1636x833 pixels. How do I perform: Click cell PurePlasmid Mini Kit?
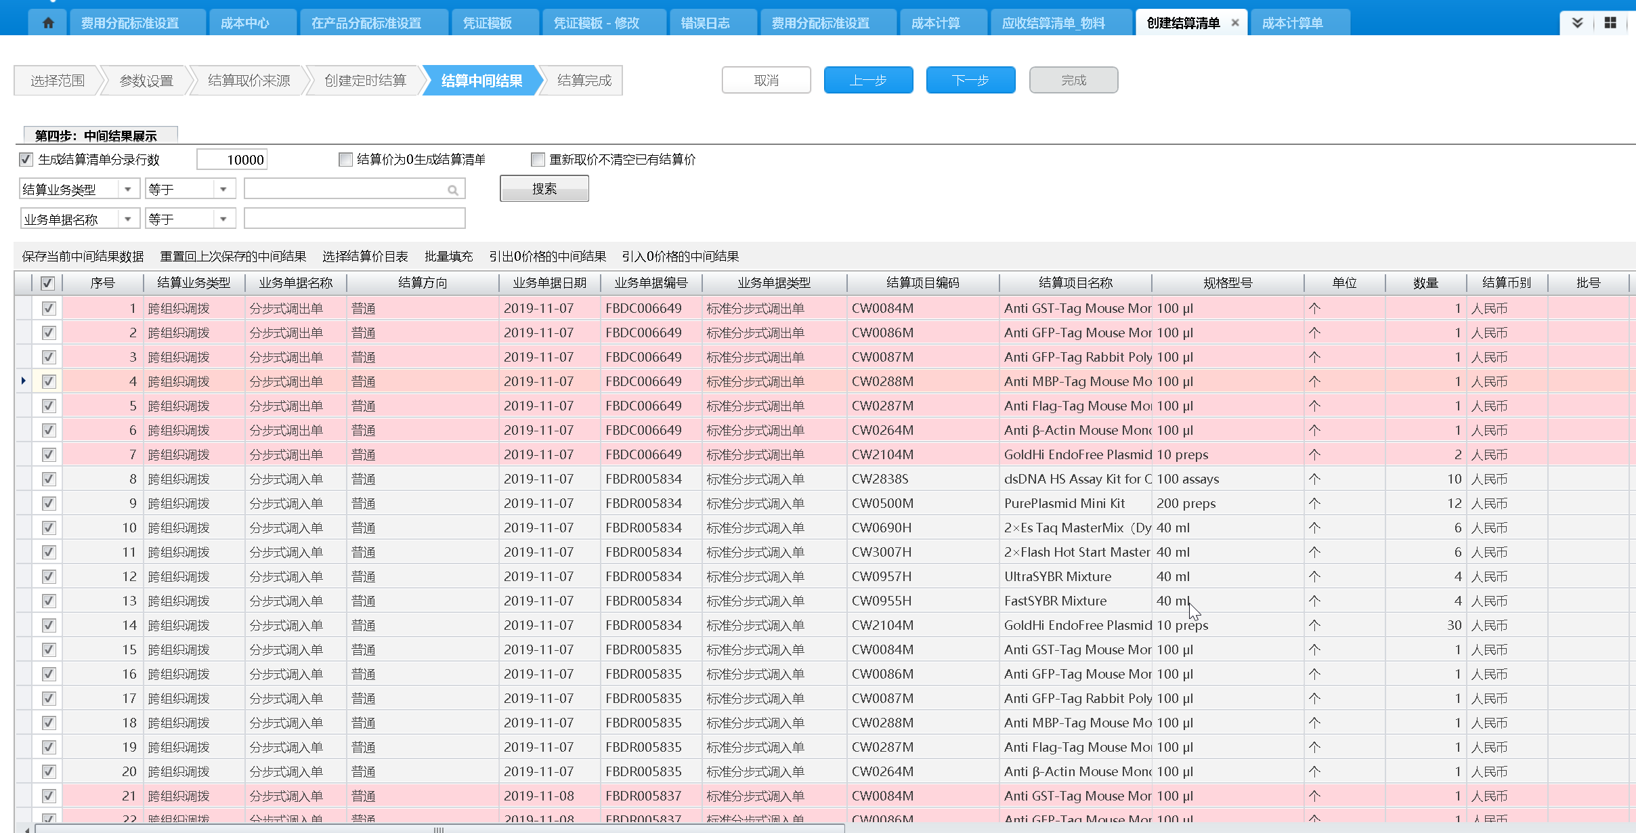pos(1075,503)
